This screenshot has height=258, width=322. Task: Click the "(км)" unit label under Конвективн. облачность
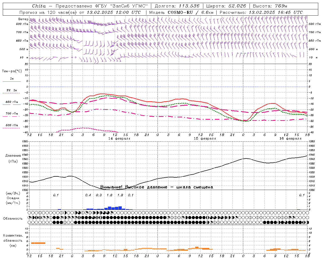click(13, 245)
